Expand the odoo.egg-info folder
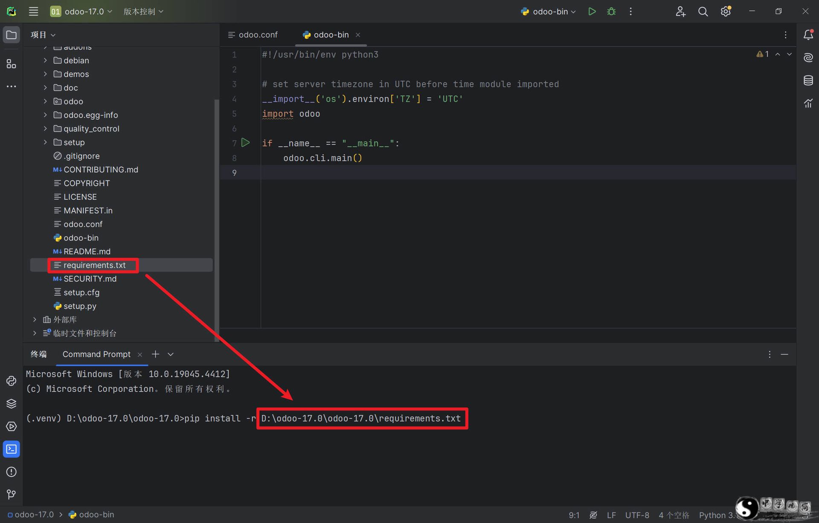Viewport: 819px width, 523px height. click(x=45, y=115)
